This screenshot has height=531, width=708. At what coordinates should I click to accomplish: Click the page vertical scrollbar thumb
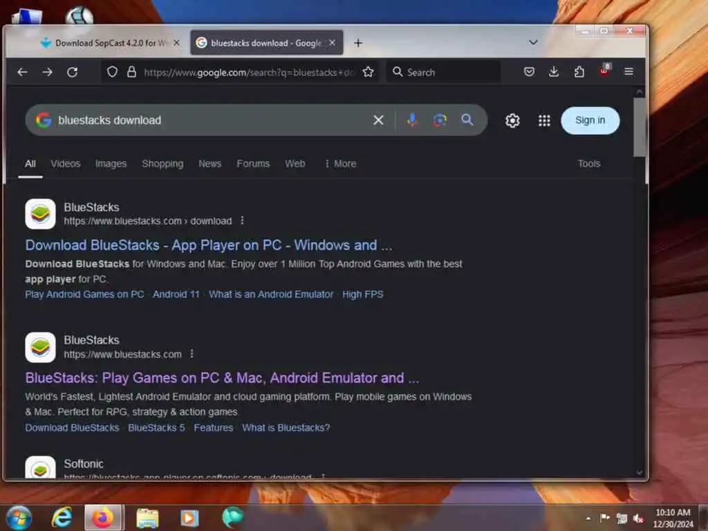(x=639, y=127)
